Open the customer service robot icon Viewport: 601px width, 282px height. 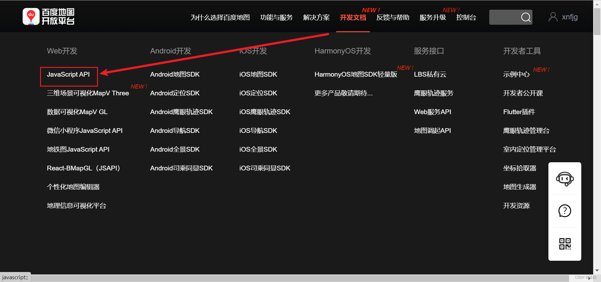565,179
